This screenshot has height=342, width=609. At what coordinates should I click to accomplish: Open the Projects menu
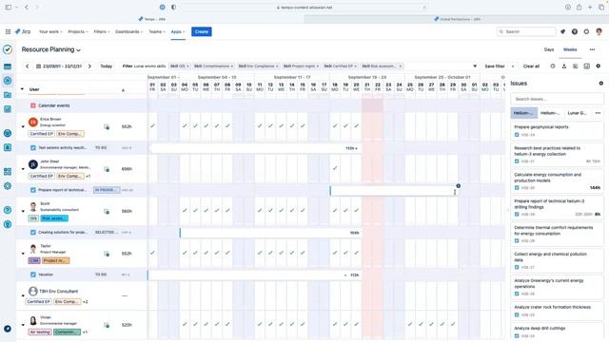[x=78, y=31]
